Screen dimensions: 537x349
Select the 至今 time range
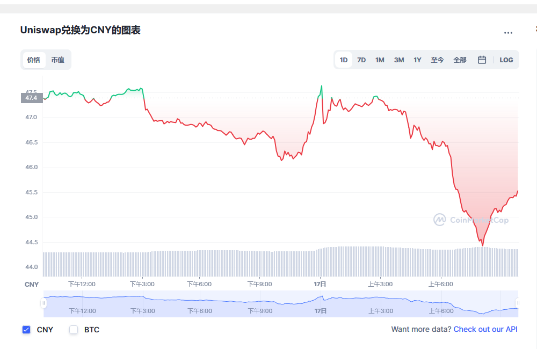(437, 60)
